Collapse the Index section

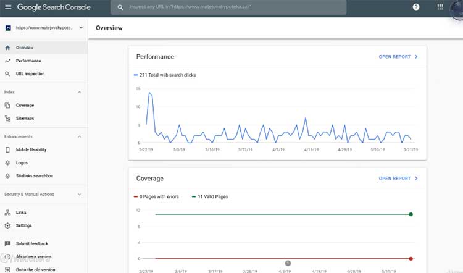[79, 92]
